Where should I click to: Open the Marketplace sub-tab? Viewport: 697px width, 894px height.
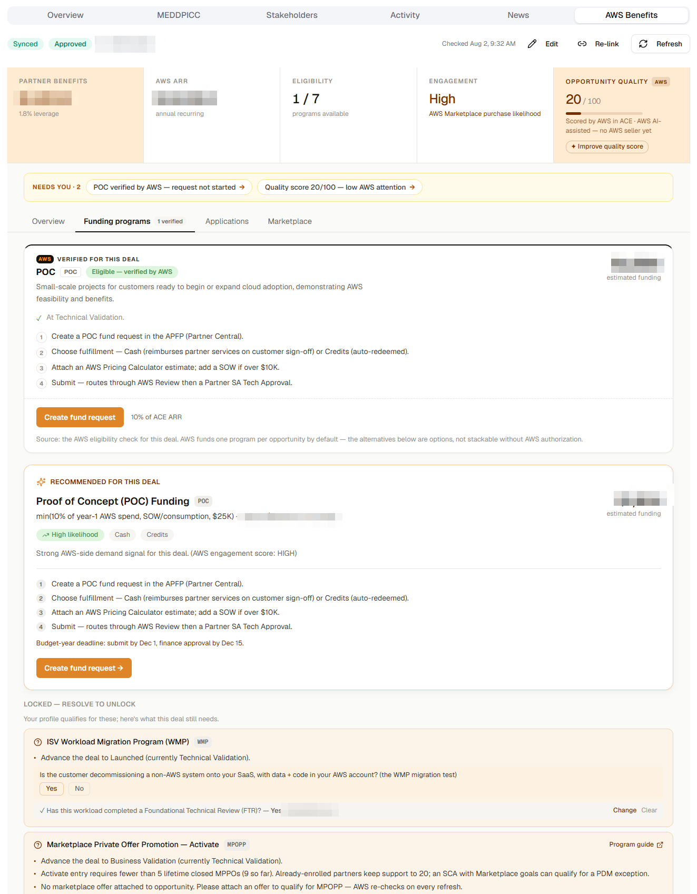point(290,221)
